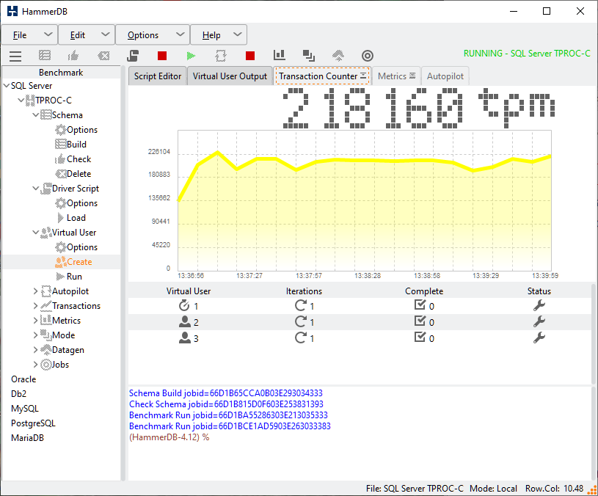598x496 pixels.
Task: Click the circular jobs toolbar icon
Action: tap(368, 56)
